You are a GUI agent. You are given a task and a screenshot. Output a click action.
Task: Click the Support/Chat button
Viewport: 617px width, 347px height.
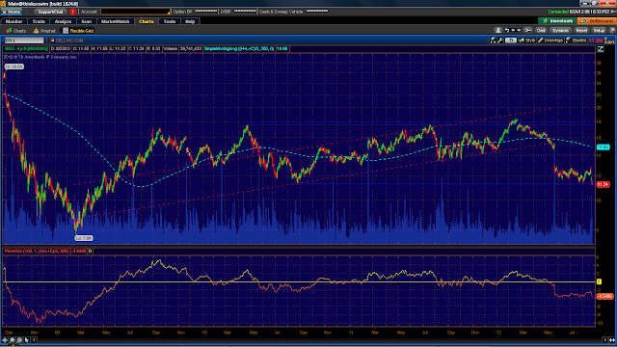point(51,12)
